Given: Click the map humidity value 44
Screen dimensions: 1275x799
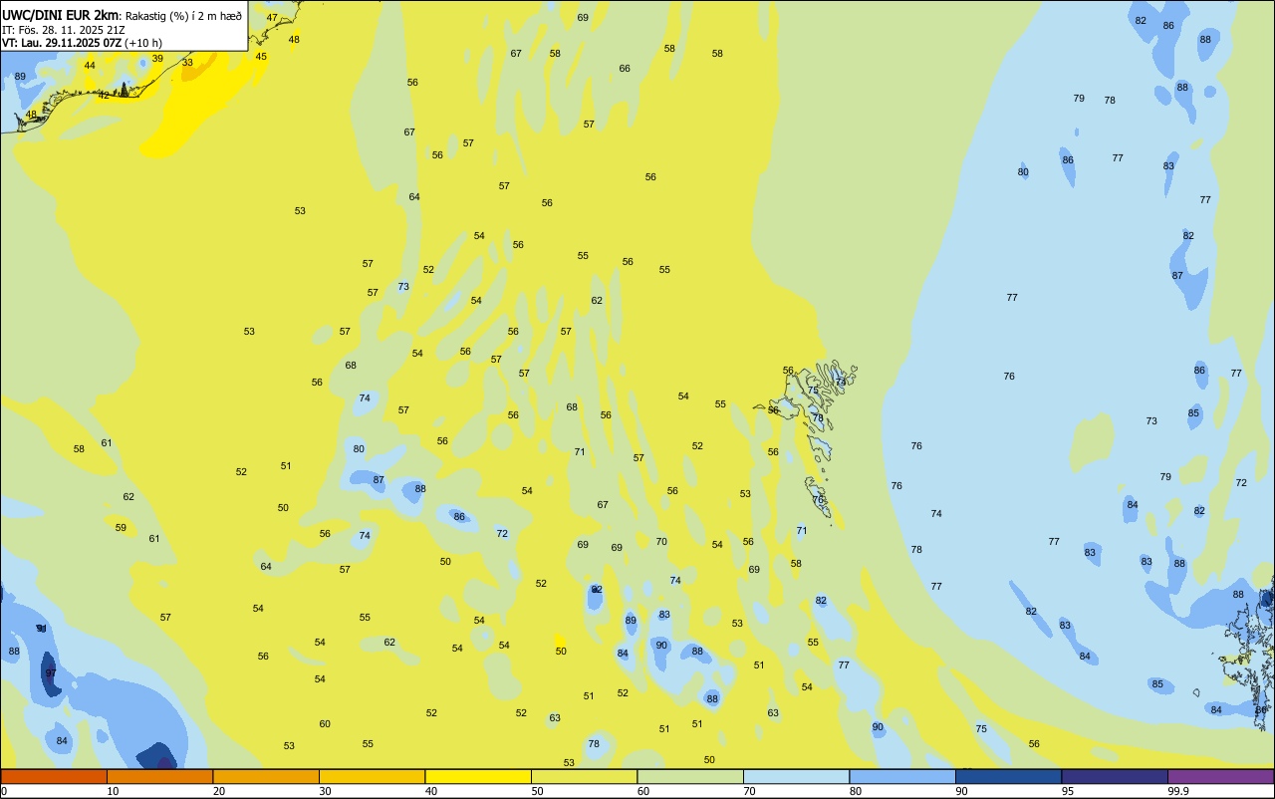Looking at the screenshot, I should 90,66.
